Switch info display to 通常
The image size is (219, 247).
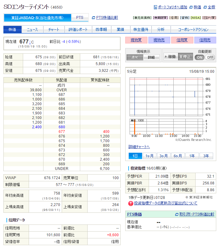[135, 57]
